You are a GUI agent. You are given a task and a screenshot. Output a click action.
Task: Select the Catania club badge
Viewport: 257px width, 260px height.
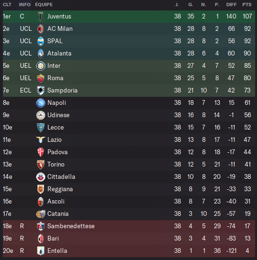[41, 214]
